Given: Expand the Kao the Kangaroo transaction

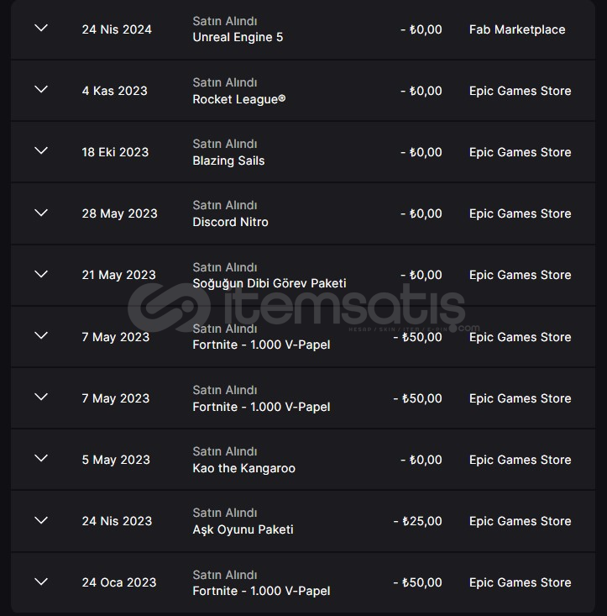Looking at the screenshot, I should [x=40, y=459].
